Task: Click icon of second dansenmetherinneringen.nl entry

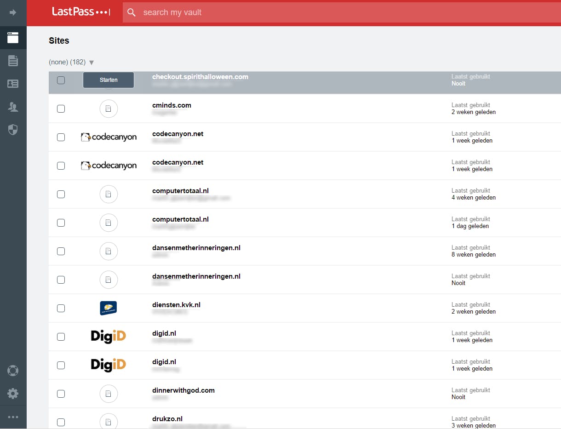Action: [109, 280]
